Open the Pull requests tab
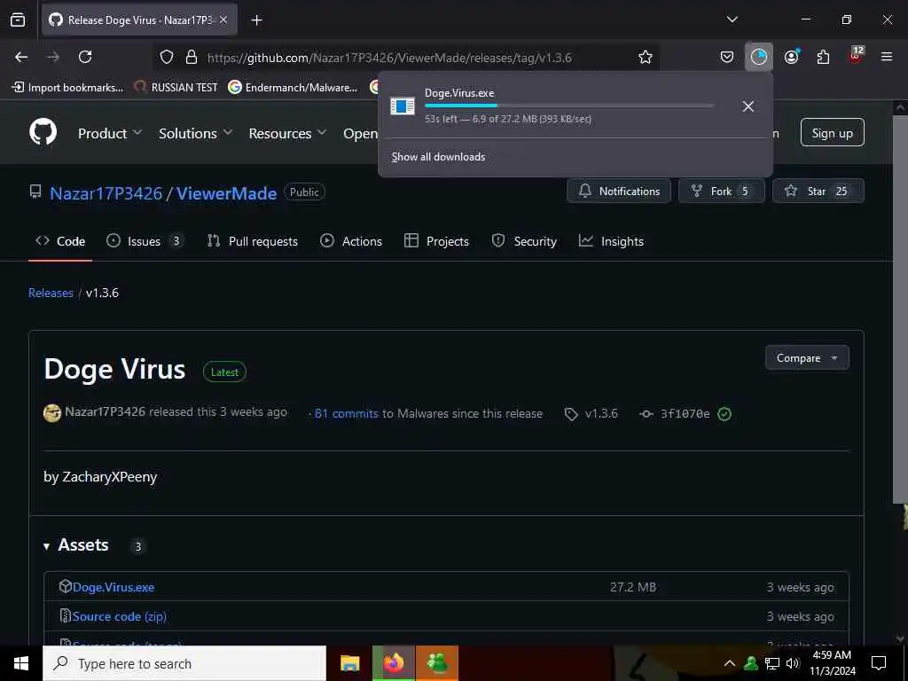Screen dimensions: 908x681 click(x=253, y=241)
